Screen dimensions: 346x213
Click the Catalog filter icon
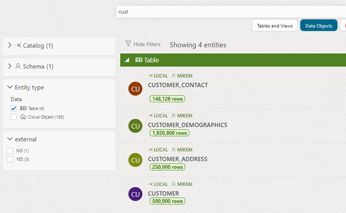pyautogui.click(x=18, y=45)
